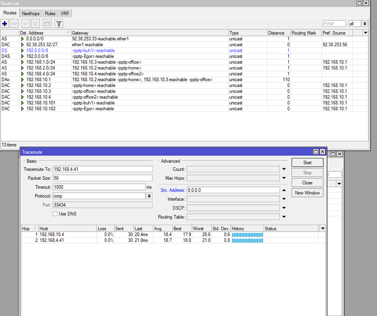Viewport: 377px width, 316px height.
Task: Maximize the Traceroute window
Action: click(316, 152)
